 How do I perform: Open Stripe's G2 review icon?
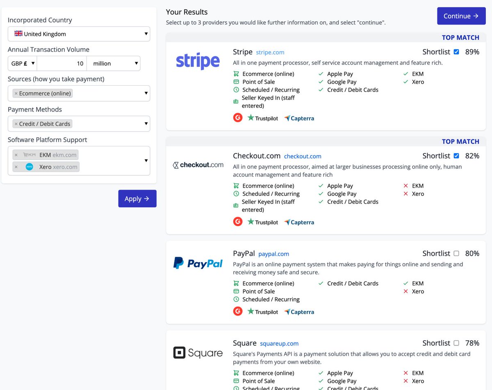[x=238, y=118]
